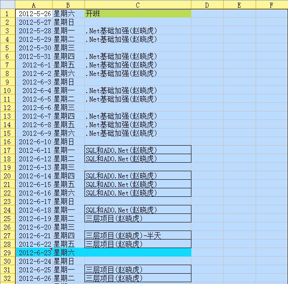This screenshot has width=288, height=284.
Task: Click cell with date 2012-5-26
Action: (34, 13)
